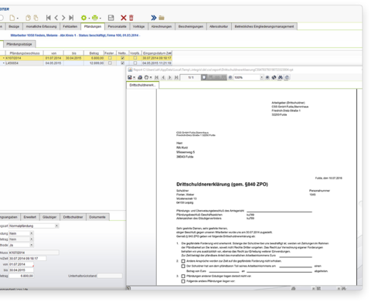Expand the K107/2014 table row
This screenshot has width=371, height=302.
pos(4,58)
